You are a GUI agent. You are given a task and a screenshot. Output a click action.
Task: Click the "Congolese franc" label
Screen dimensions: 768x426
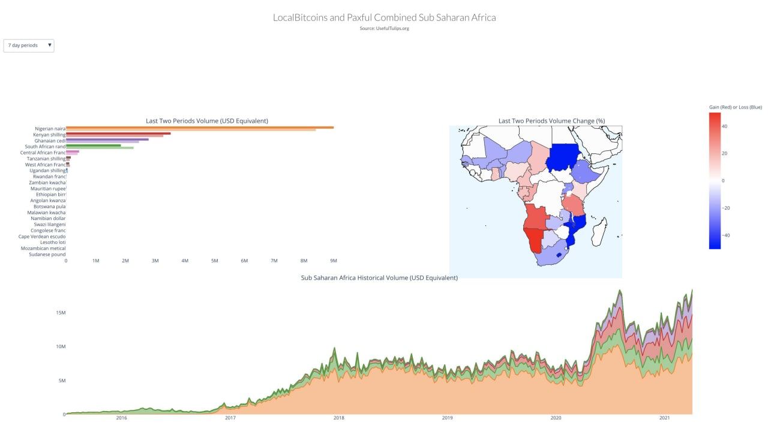48,231
